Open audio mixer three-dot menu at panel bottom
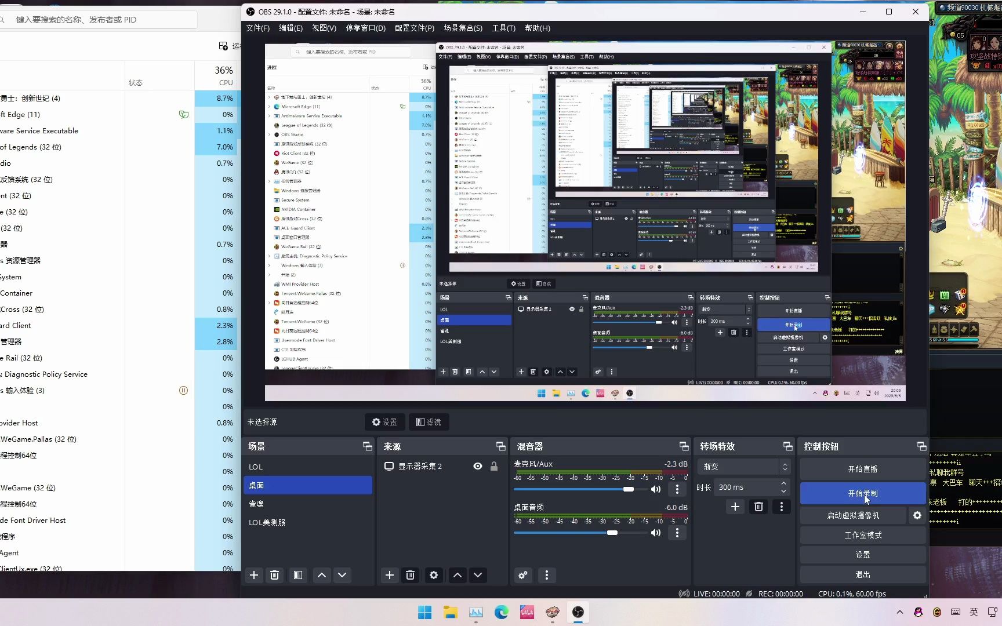The height and width of the screenshot is (626, 1002). click(x=547, y=575)
